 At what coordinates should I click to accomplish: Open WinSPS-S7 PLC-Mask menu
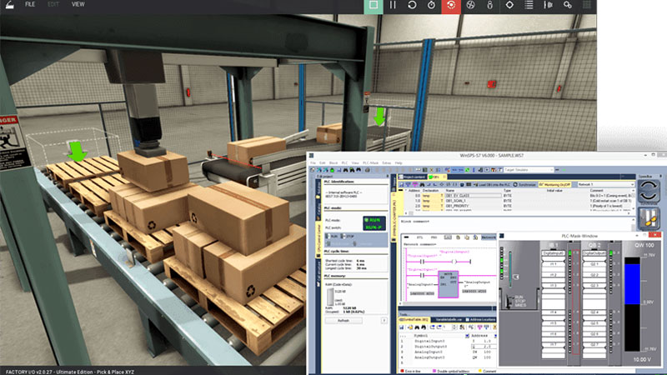[x=370, y=162]
